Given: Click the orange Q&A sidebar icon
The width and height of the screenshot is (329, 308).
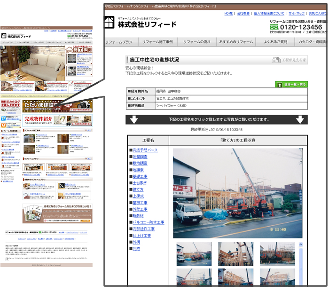Looking at the screenshot, I should (3, 126).
